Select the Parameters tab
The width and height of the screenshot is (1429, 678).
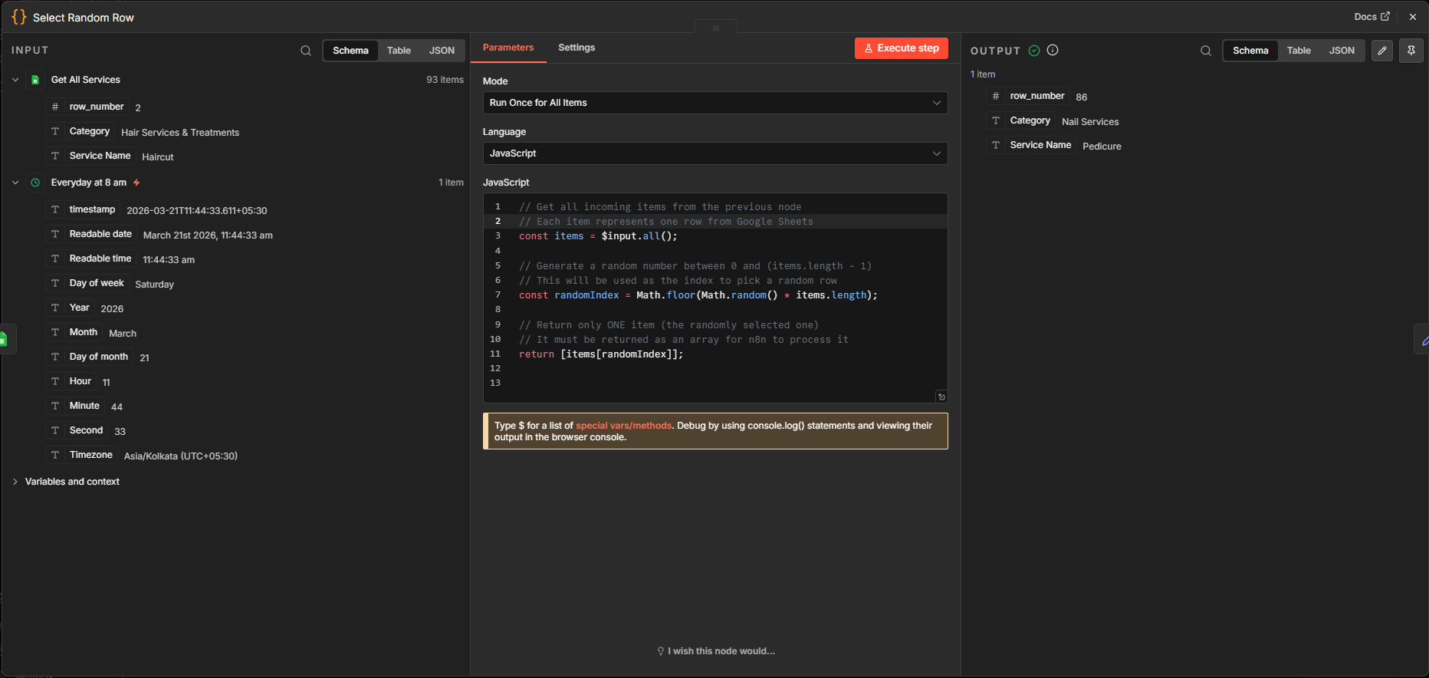tap(508, 48)
